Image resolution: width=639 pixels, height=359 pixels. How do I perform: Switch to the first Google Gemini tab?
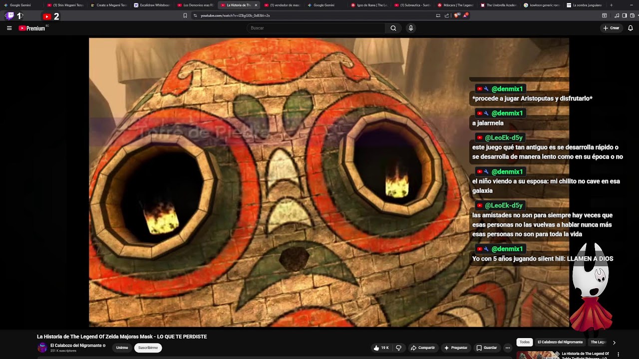(x=20, y=5)
